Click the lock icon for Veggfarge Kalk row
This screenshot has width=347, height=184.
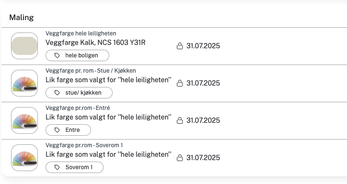click(180, 46)
